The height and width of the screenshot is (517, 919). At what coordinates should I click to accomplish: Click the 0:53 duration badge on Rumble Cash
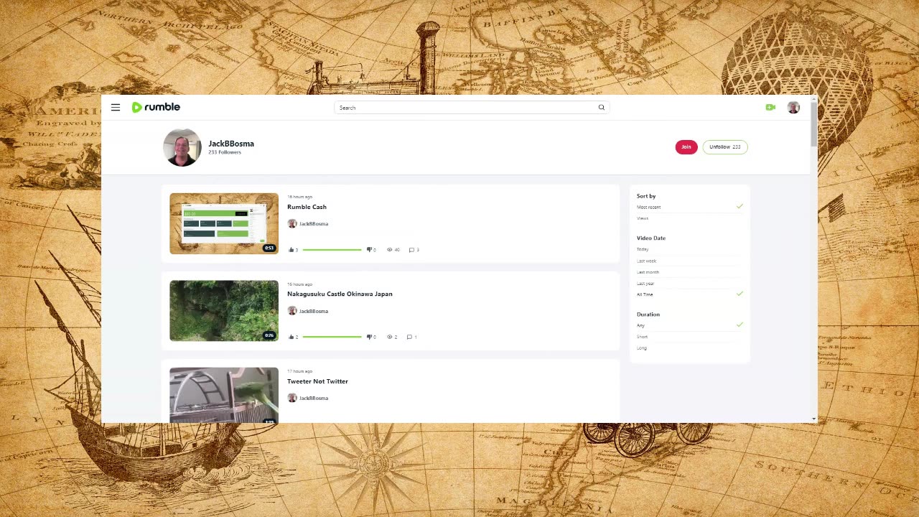coord(269,248)
